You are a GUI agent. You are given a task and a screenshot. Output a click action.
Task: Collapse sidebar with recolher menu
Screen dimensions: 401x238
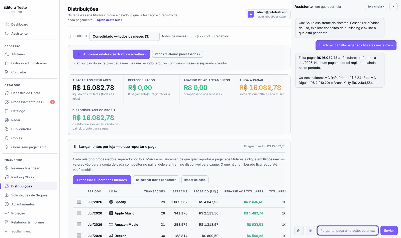pyautogui.click(x=18, y=231)
